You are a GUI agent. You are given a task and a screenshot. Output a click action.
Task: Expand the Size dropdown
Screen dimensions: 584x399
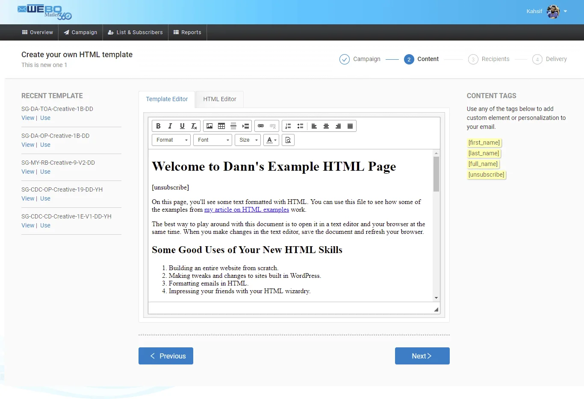coord(248,140)
